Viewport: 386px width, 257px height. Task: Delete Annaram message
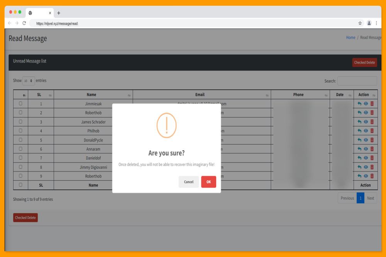tap(372, 149)
